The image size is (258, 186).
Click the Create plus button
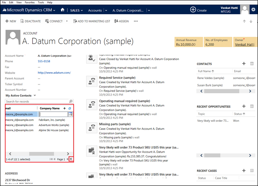(193, 10)
